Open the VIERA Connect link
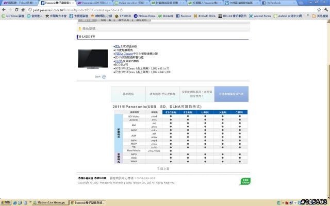Screen dimensions: 330x206 pos(124,54)
